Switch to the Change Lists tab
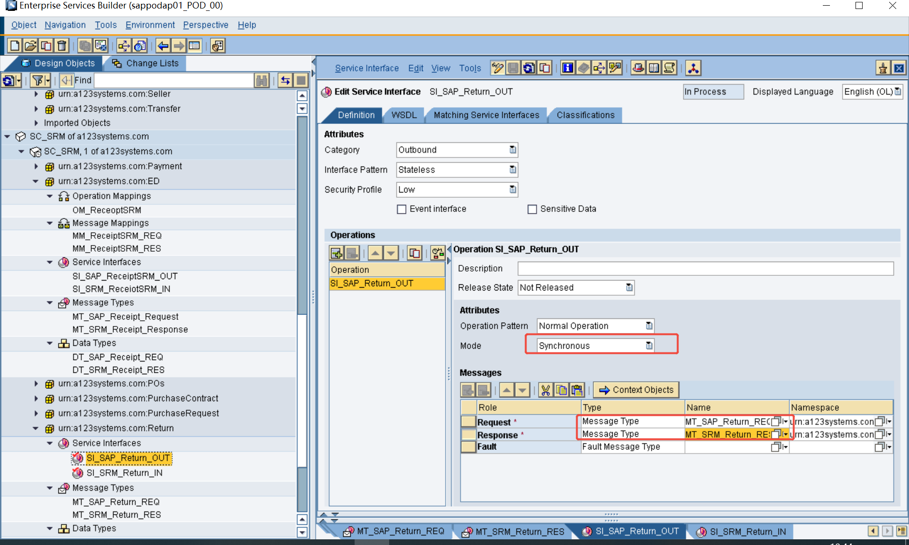The height and width of the screenshot is (545, 909). [x=146, y=63]
